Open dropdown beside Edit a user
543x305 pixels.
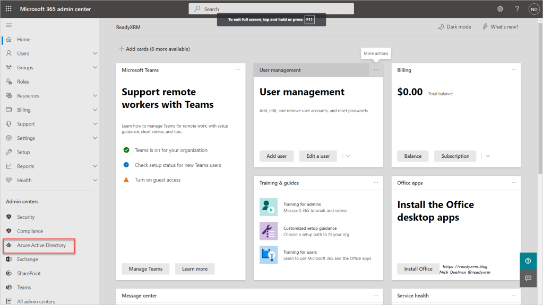pos(348,156)
